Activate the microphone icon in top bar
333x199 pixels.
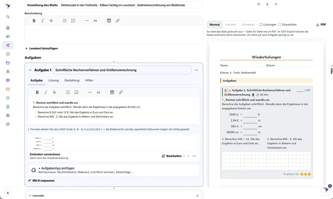point(267,4)
